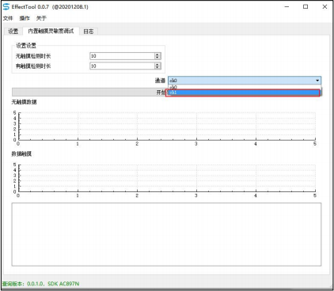Open the 操作 menu
The height and width of the screenshot is (291, 334).
click(25, 18)
